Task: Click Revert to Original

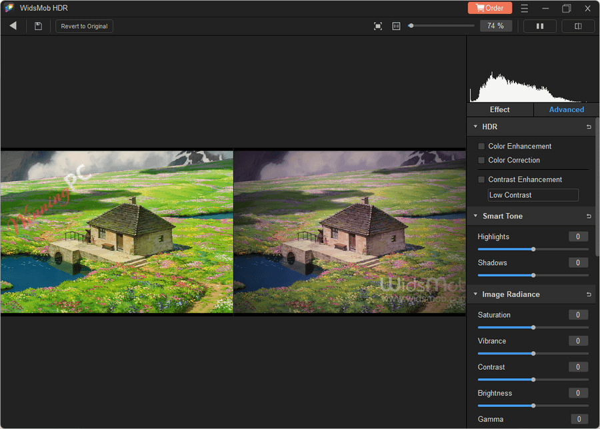Action: point(84,25)
